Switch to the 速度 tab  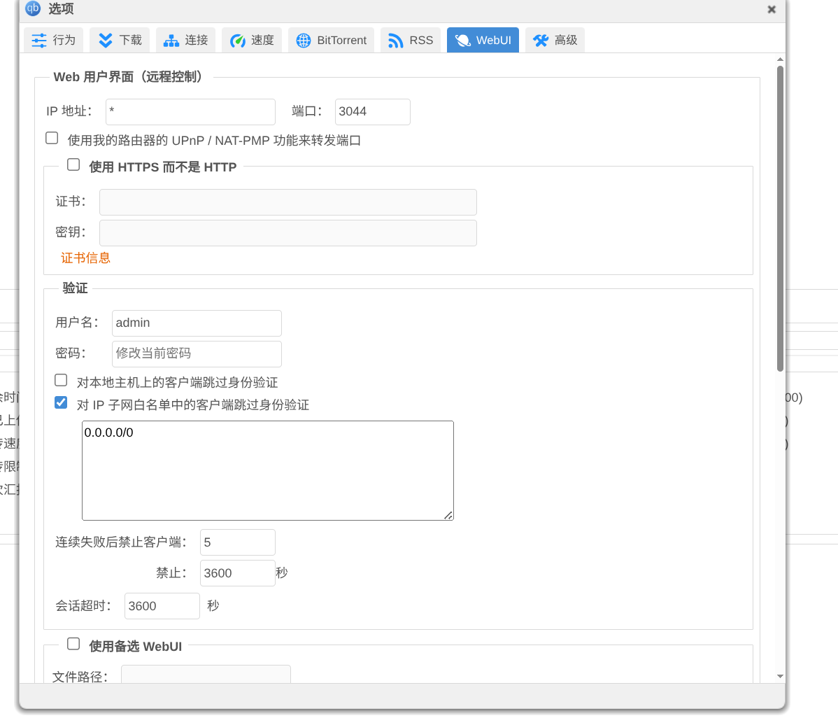252,40
